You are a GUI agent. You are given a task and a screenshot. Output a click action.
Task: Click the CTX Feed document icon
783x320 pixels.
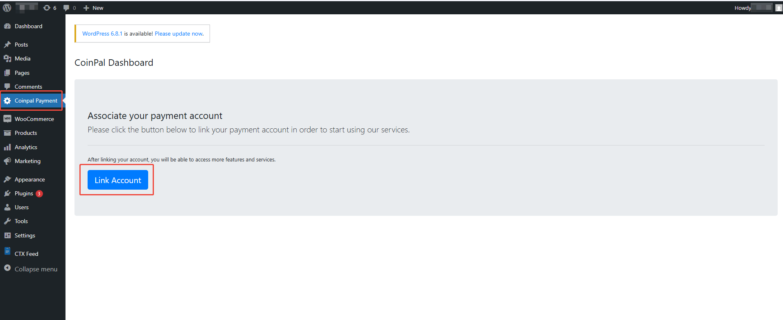[x=7, y=251]
